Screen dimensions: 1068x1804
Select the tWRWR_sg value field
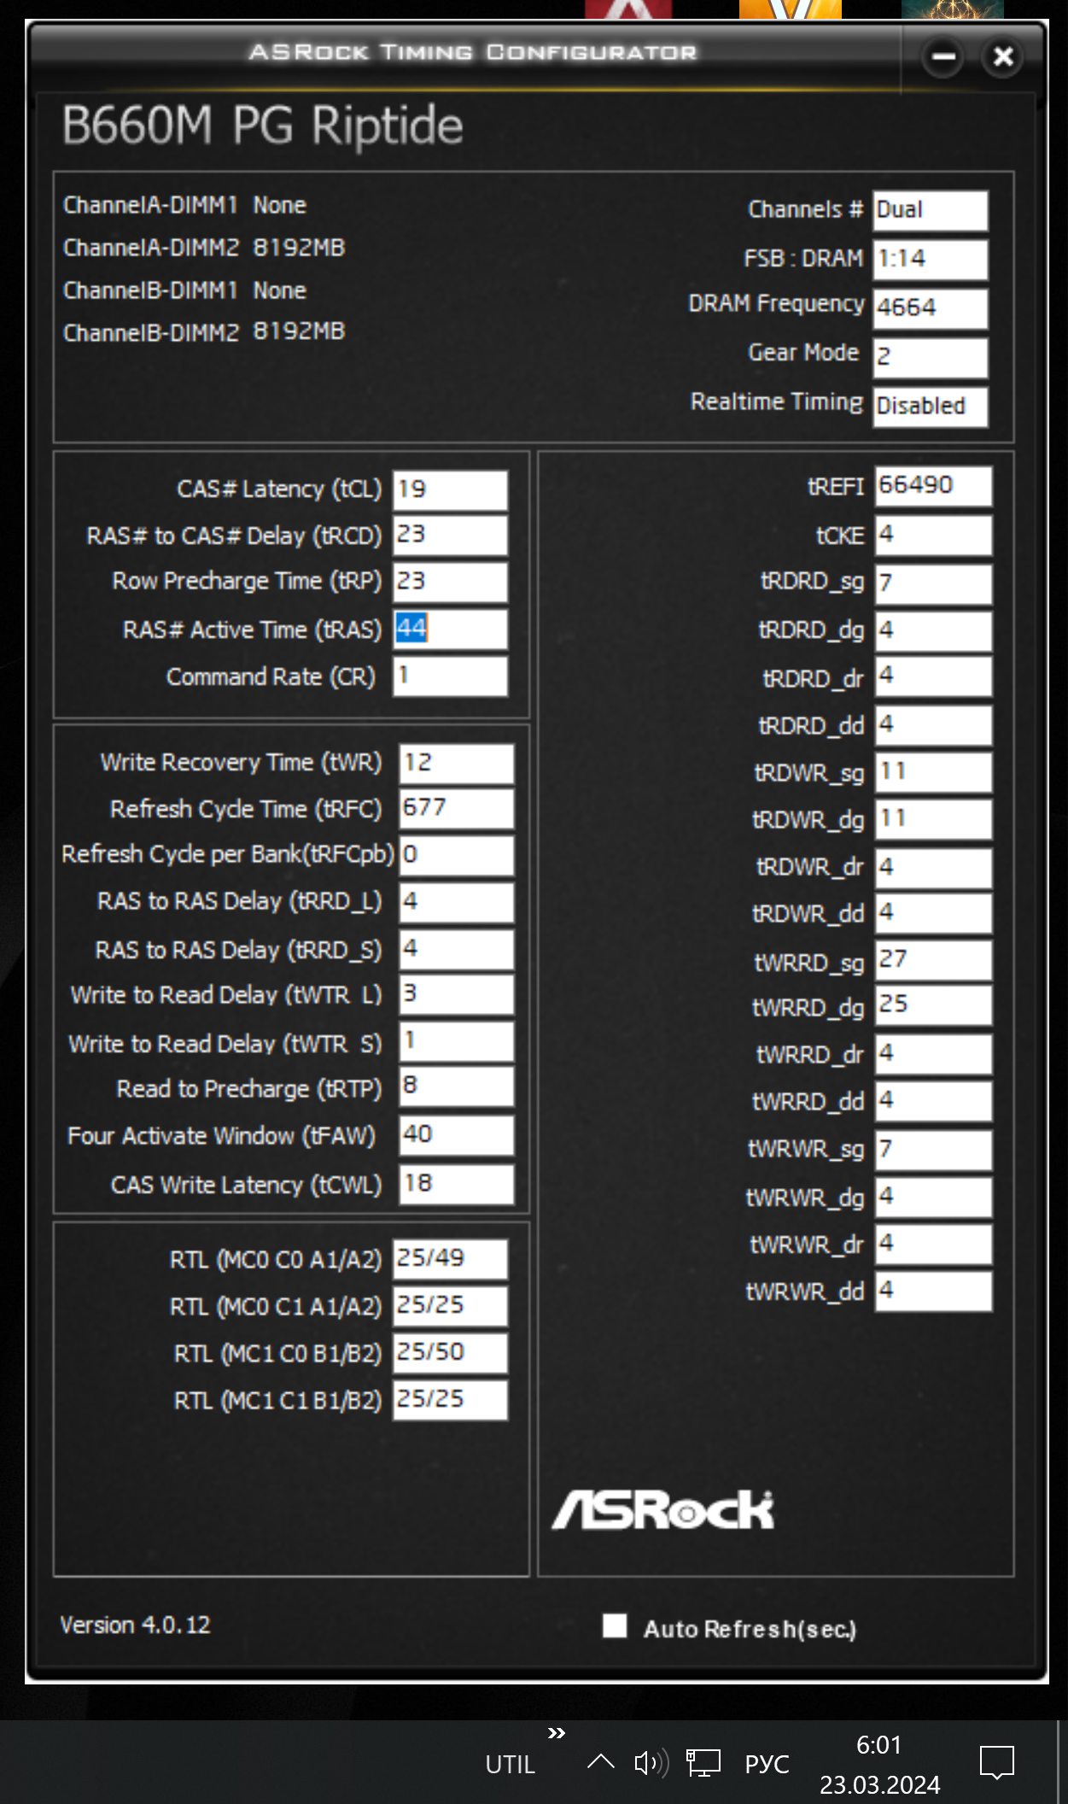[x=933, y=1151]
